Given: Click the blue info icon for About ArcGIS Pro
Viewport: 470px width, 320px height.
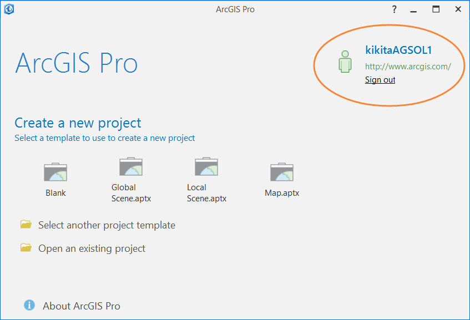Looking at the screenshot, I should click(29, 305).
